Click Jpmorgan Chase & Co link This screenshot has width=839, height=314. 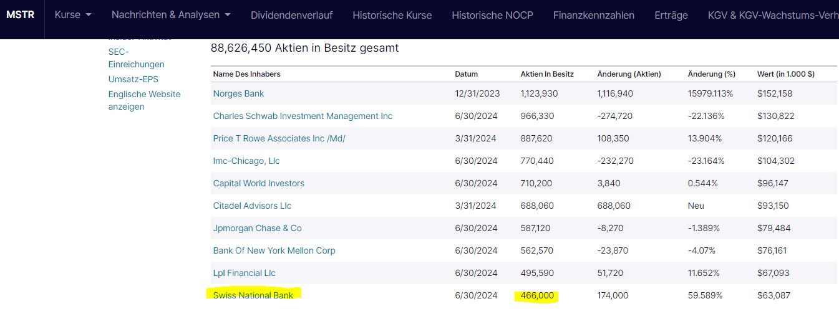(x=257, y=228)
